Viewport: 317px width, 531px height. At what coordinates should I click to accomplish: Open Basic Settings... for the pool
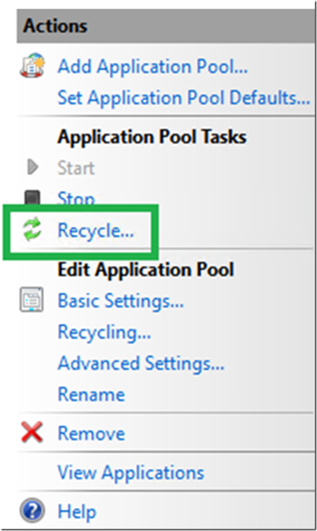coord(121,301)
